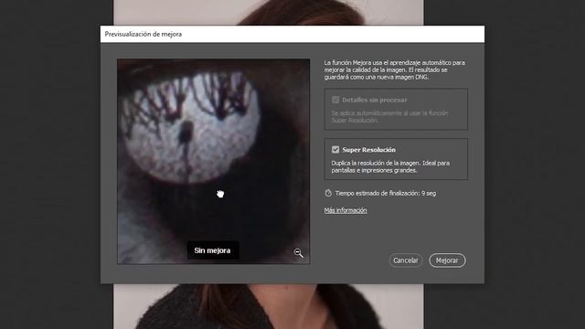Click the Se aplica automáticamente explanation text
The height and width of the screenshot is (329, 585).
point(390,117)
